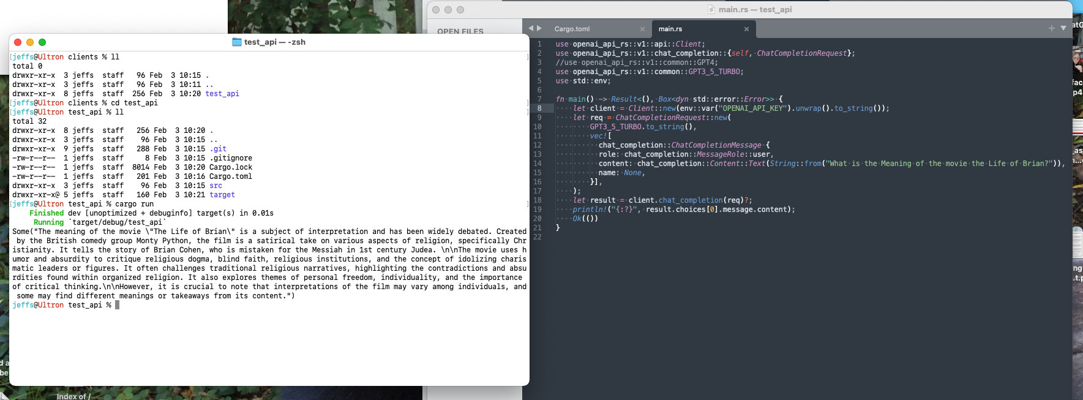
Task: Click the back tab navigation arrow
Action: [x=531, y=28]
